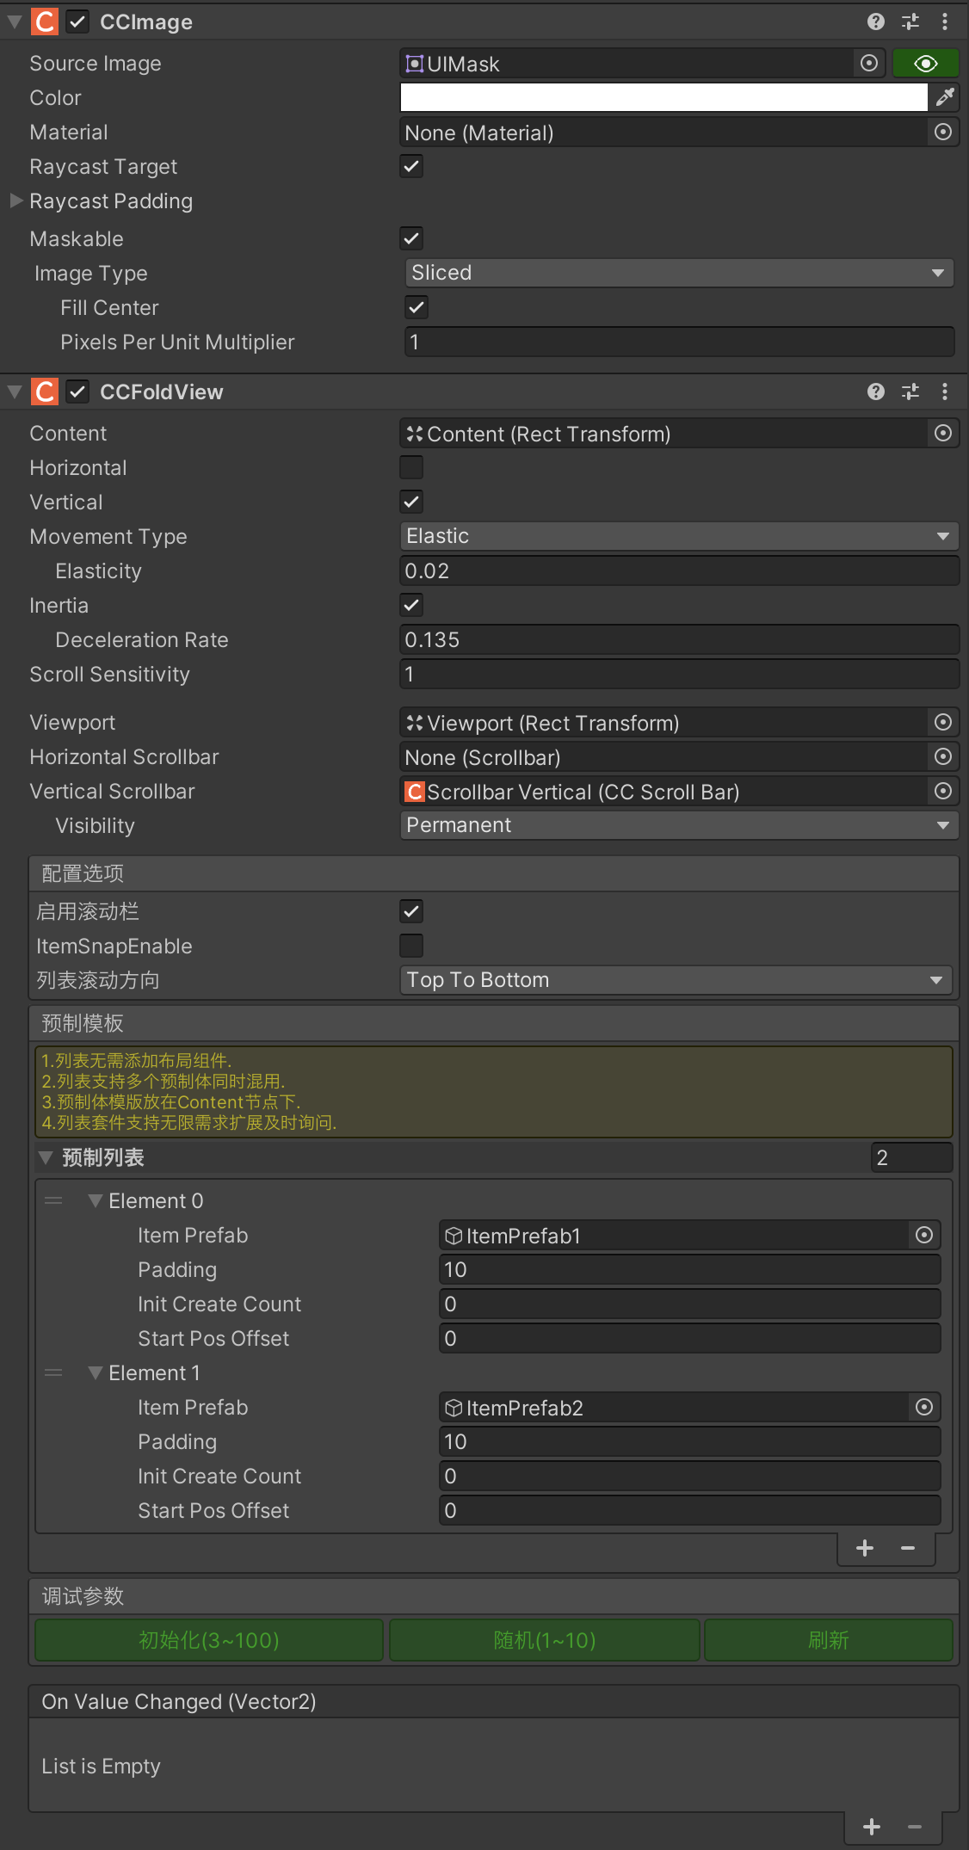Open the Movement Type dropdown
This screenshot has height=1850, width=969.
pos(678,536)
